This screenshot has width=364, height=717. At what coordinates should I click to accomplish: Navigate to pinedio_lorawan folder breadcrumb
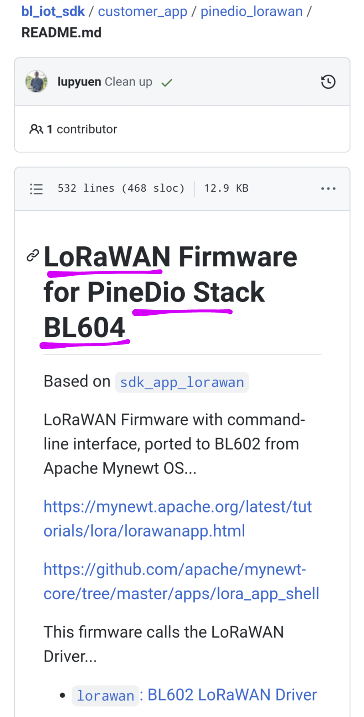coord(251,12)
